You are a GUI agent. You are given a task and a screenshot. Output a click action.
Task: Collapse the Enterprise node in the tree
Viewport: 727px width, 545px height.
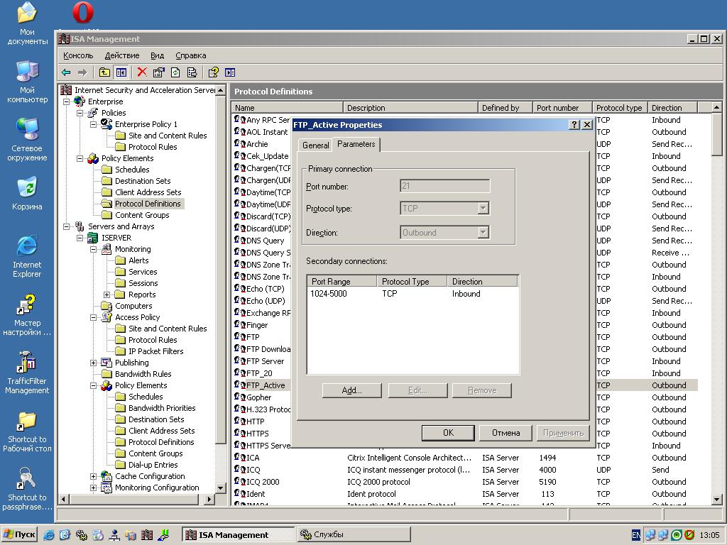66,101
